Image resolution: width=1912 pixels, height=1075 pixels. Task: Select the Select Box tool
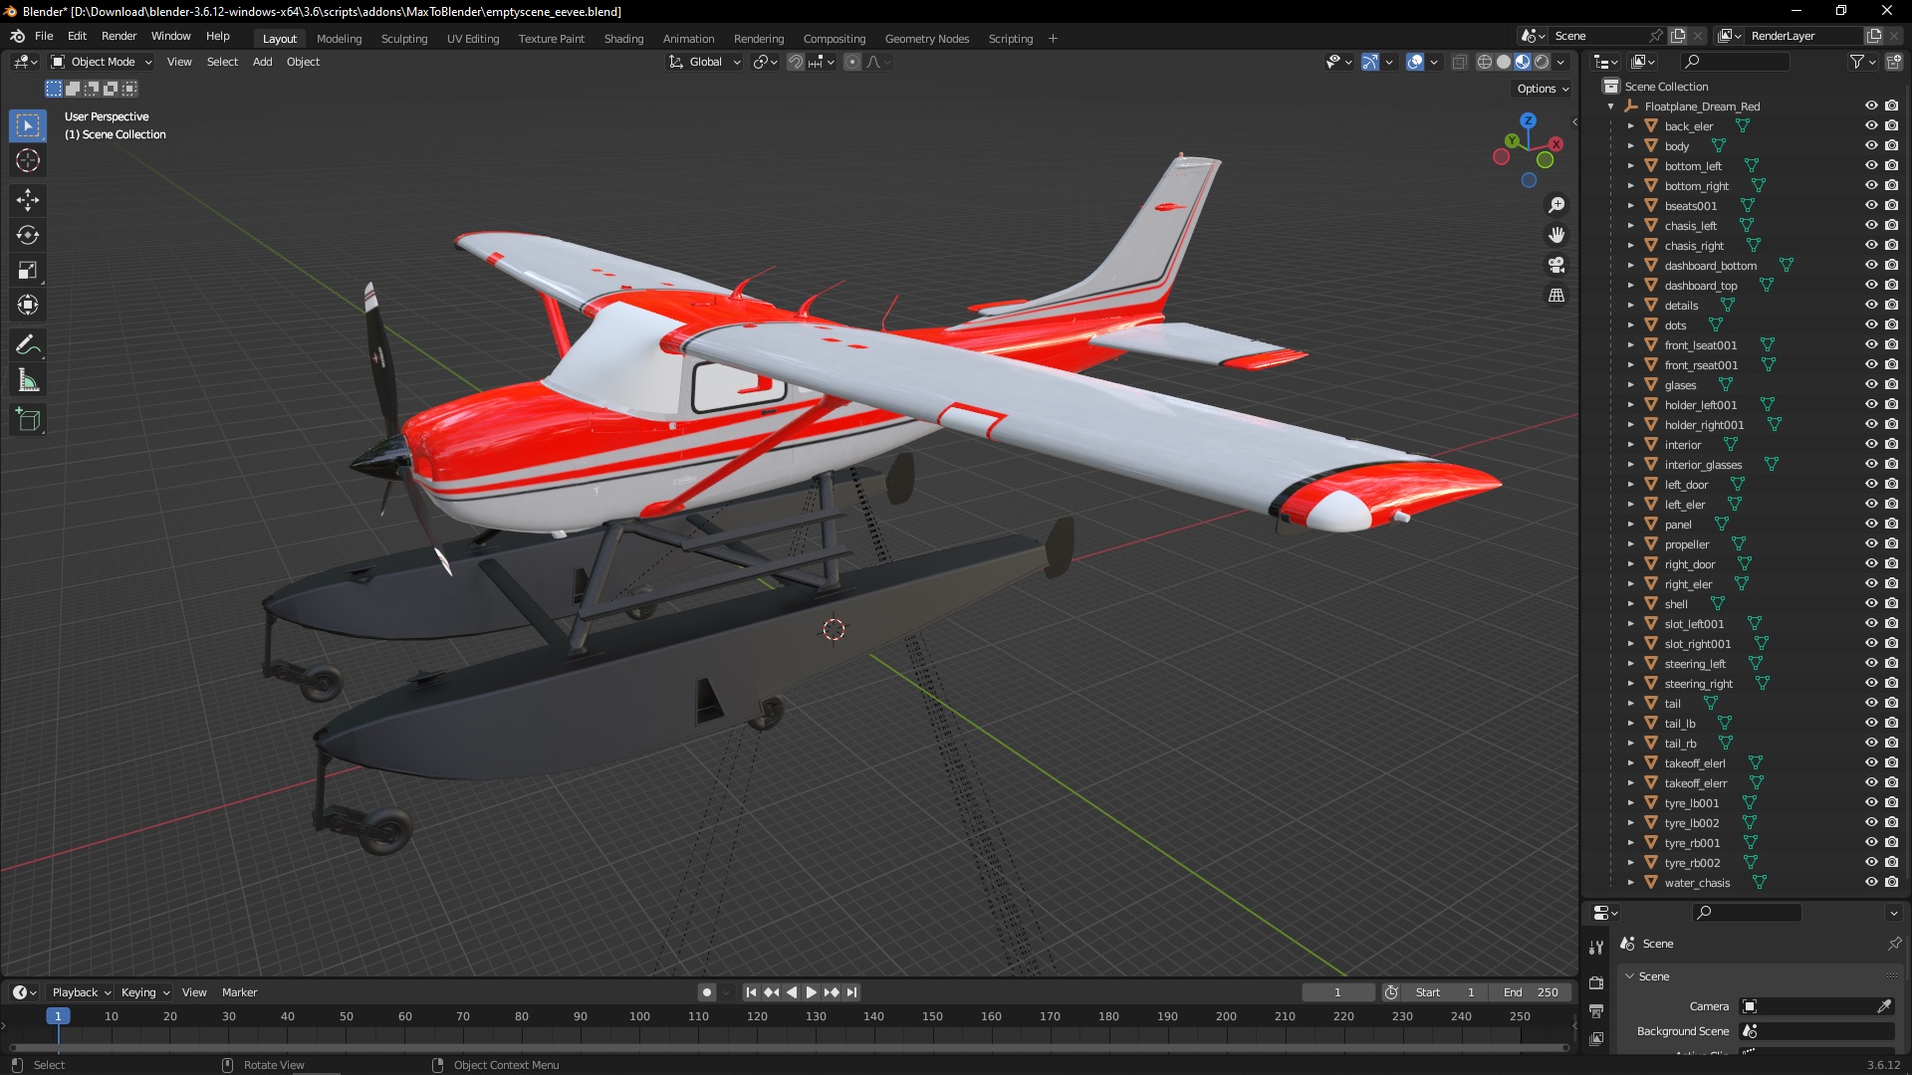28,125
